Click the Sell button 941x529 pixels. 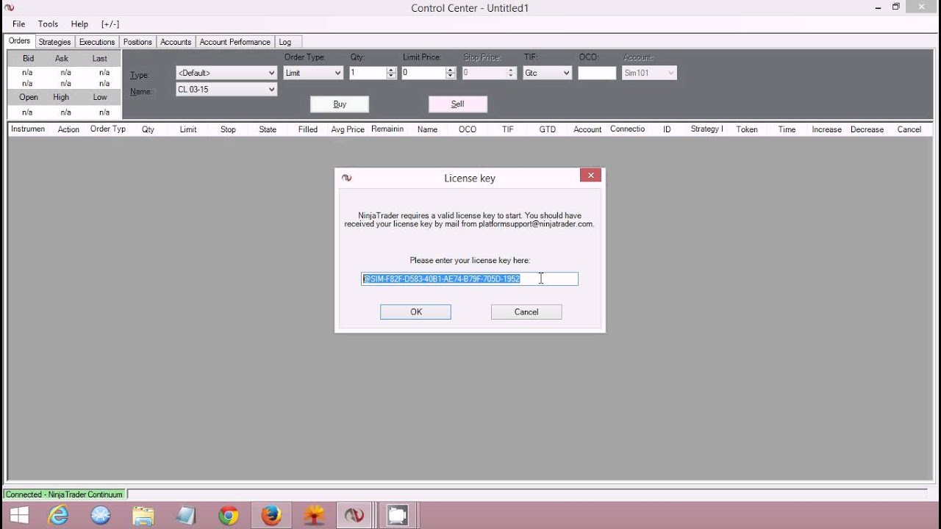[x=458, y=104]
